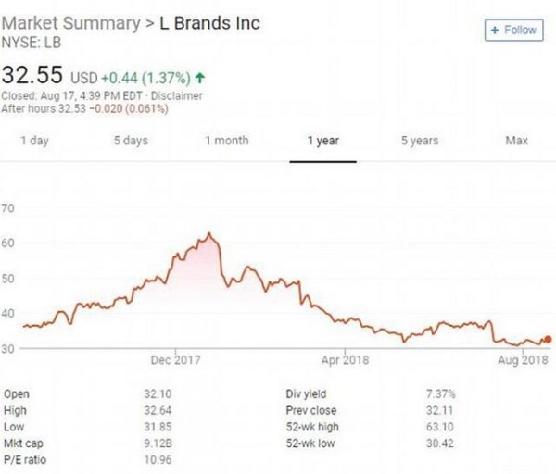This screenshot has height=474, width=556.
Task: Switch to the Max range tab
Action: (517, 141)
